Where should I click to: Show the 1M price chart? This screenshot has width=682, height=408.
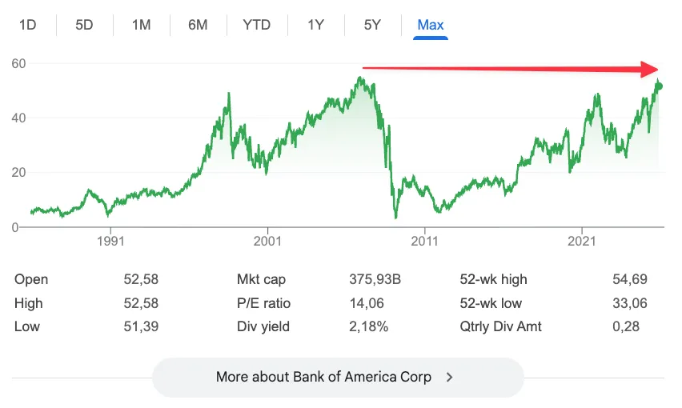[141, 25]
